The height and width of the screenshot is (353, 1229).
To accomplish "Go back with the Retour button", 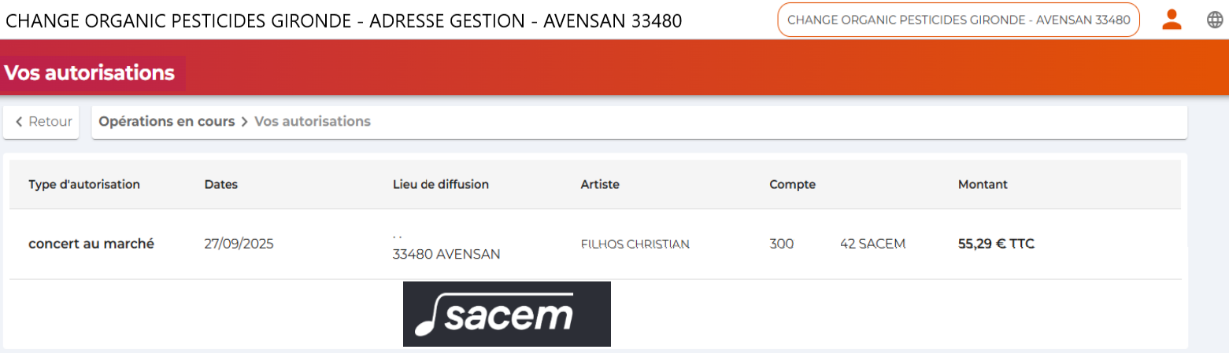I will tap(44, 122).
